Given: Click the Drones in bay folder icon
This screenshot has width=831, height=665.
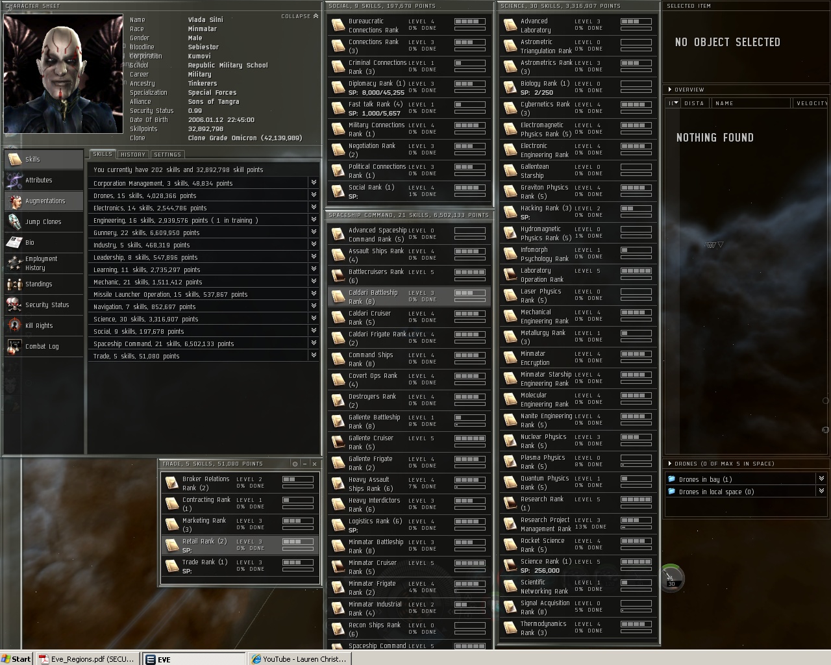Looking at the screenshot, I should coord(671,479).
